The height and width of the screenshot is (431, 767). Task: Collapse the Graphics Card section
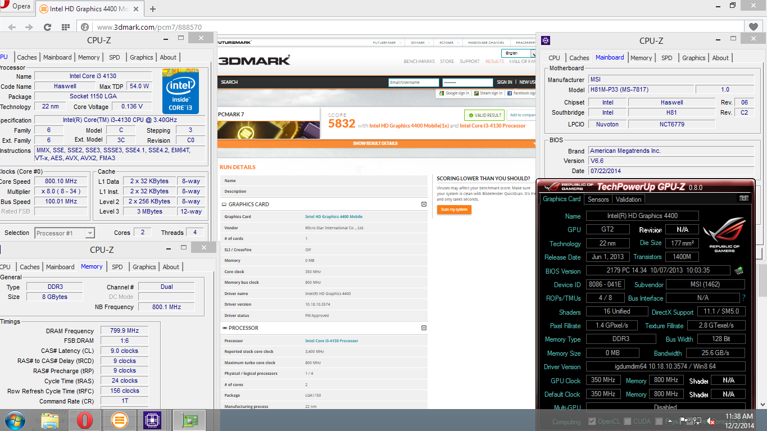[424, 205]
